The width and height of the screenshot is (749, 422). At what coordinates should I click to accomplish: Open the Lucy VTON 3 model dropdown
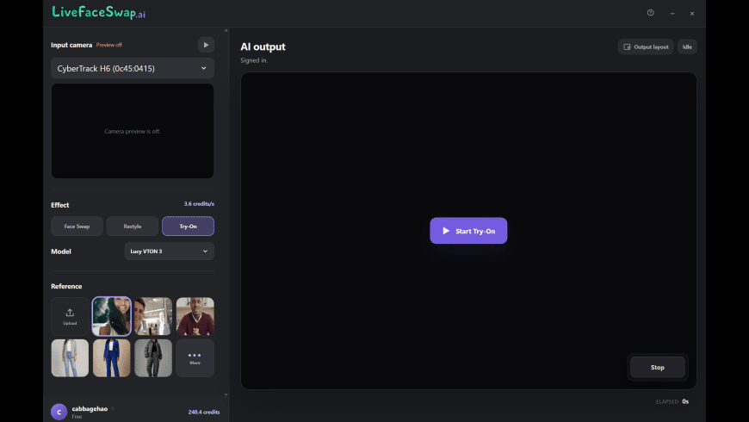(x=169, y=251)
